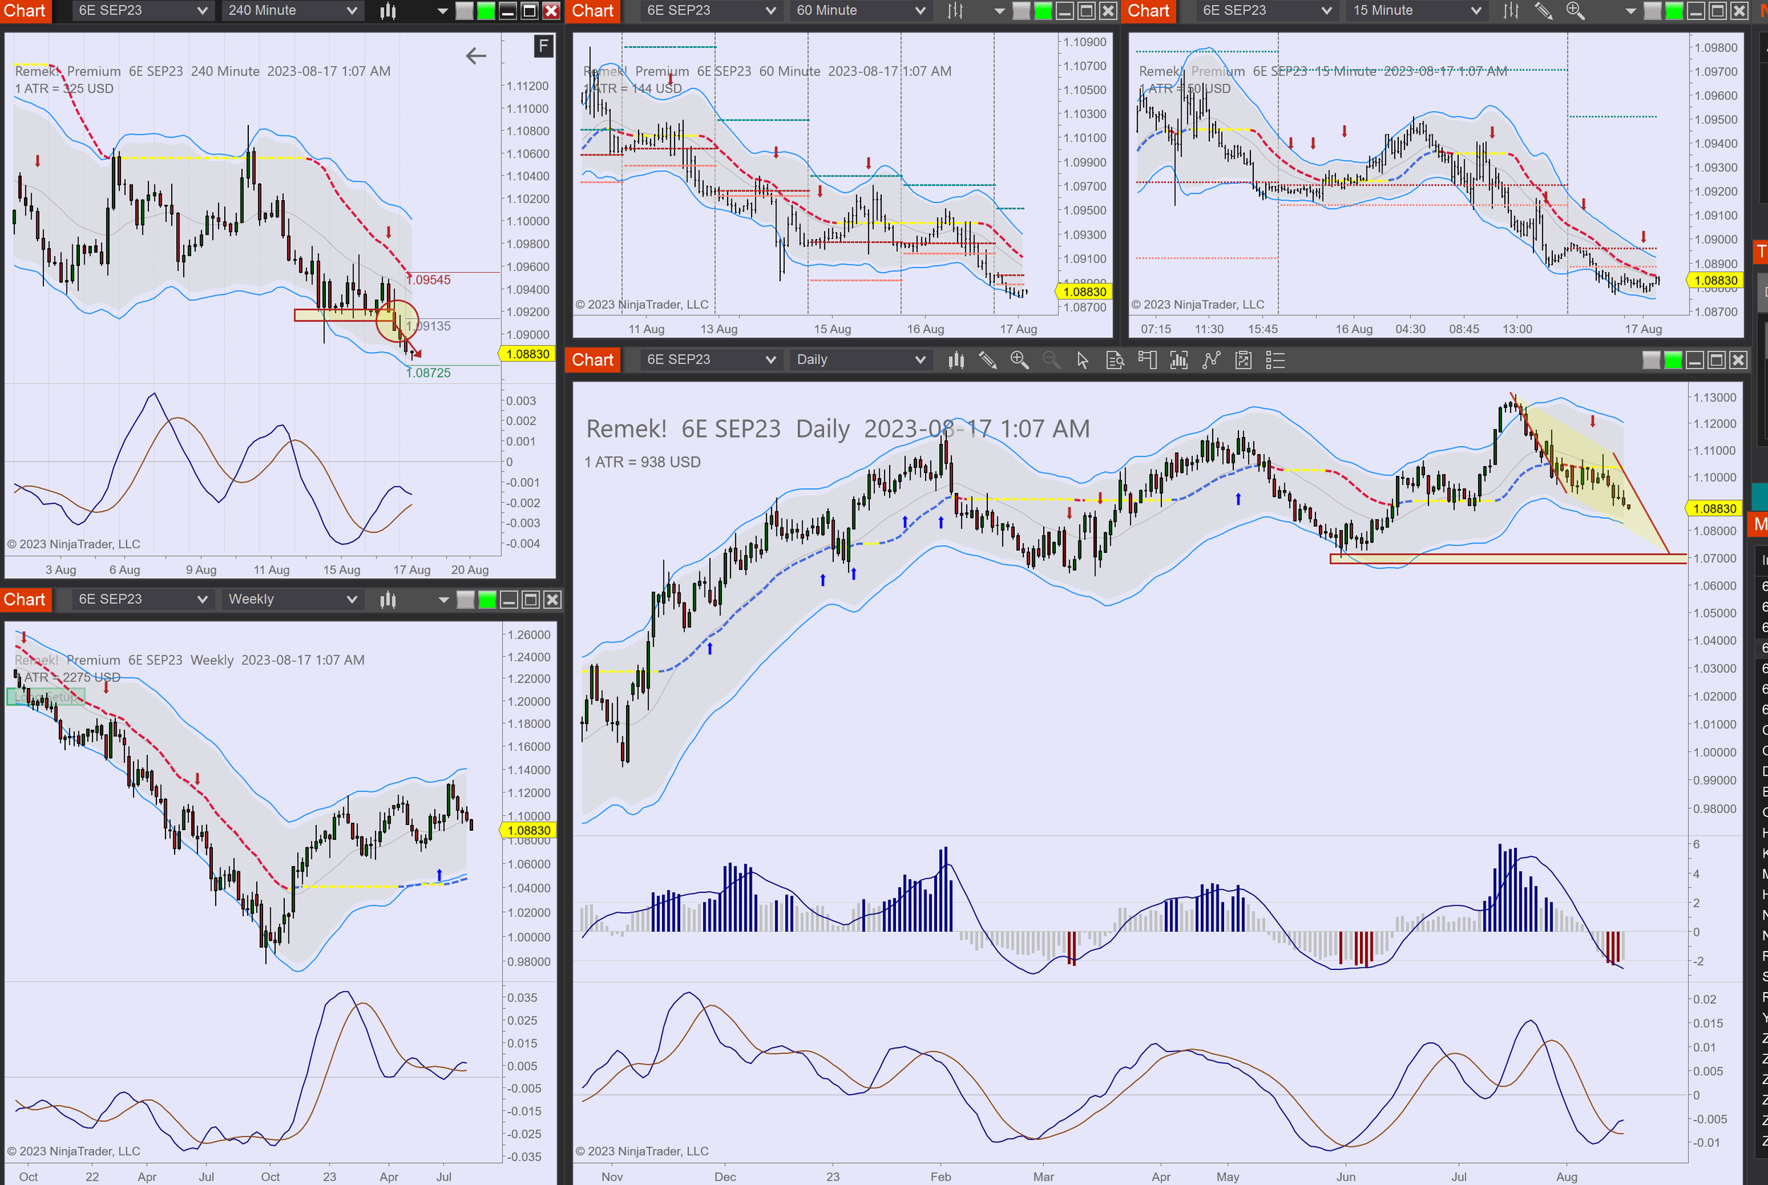The height and width of the screenshot is (1185, 1768).
Task: Open Data Box icon in Daily toolbar
Action: 1115,361
